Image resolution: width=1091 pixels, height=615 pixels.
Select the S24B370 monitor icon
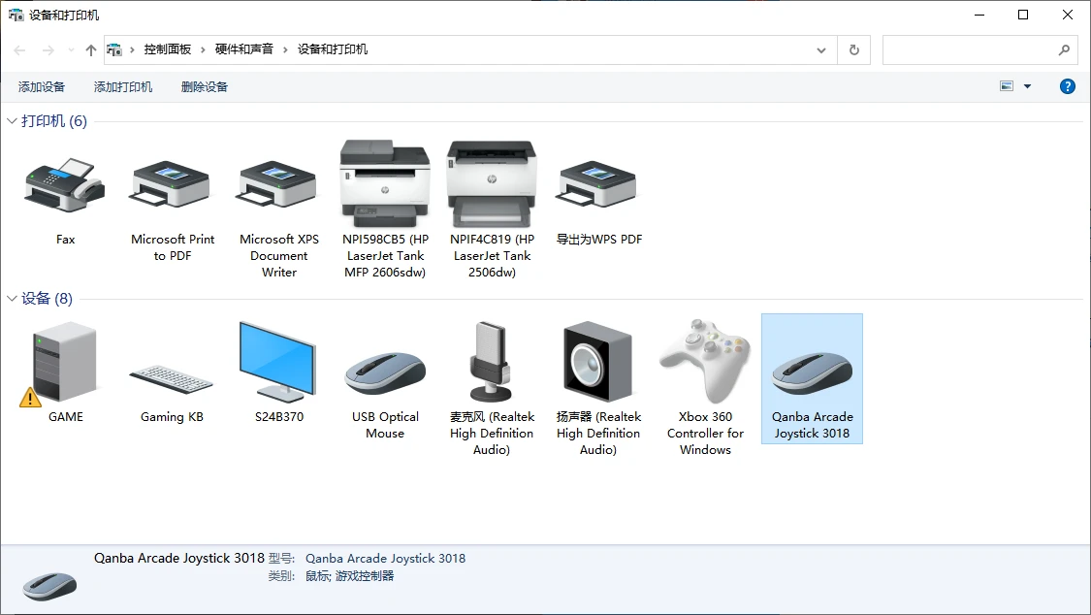coord(277,362)
